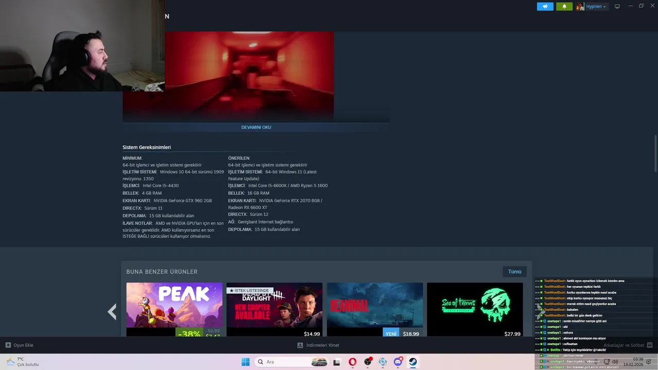Click the taskbar network icon

[607, 362]
